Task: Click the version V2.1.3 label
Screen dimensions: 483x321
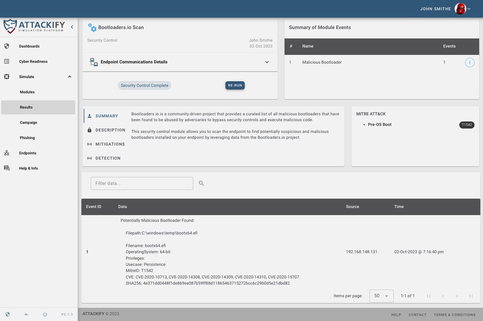Action: point(67,314)
